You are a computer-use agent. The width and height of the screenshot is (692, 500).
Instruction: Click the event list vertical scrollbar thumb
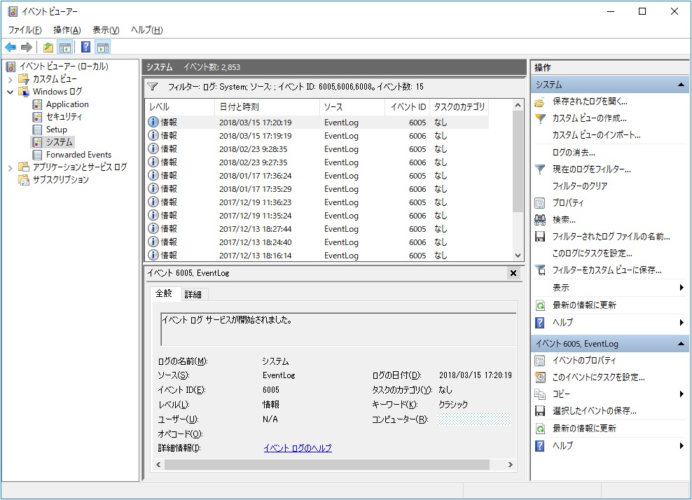click(518, 162)
